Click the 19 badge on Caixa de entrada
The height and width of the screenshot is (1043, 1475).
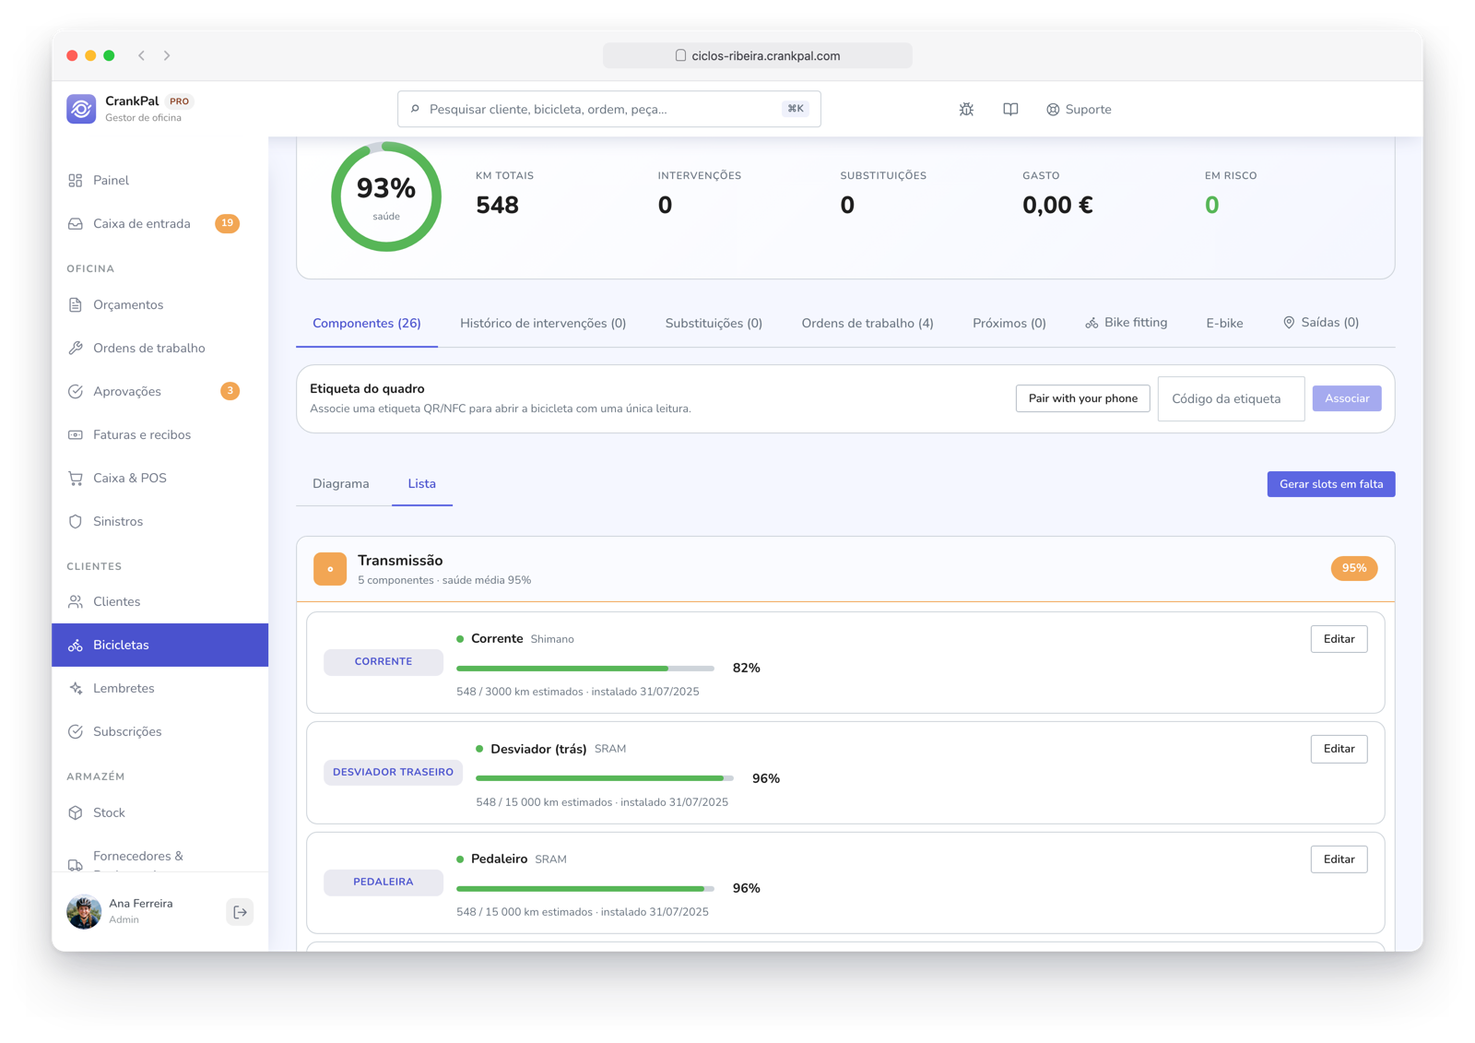click(x=228, y=223)
